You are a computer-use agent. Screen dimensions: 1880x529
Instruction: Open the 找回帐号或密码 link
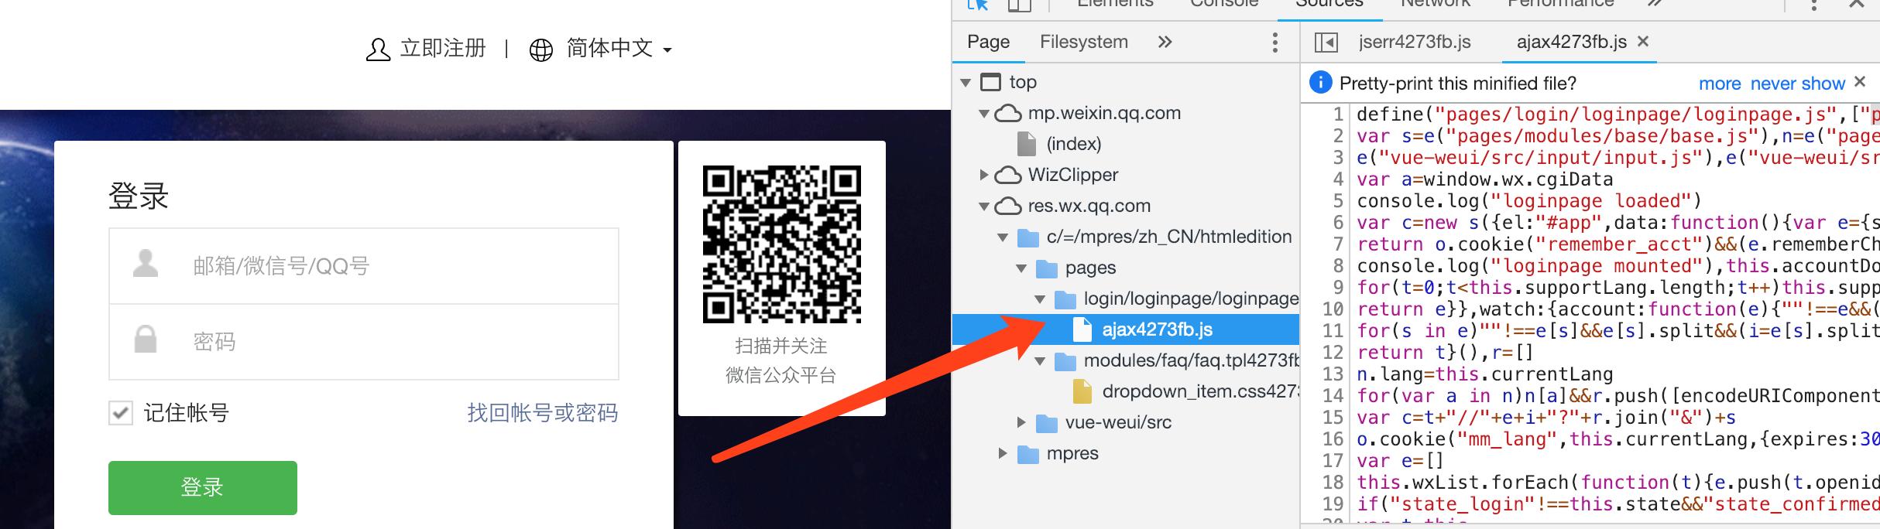point(542,413)
